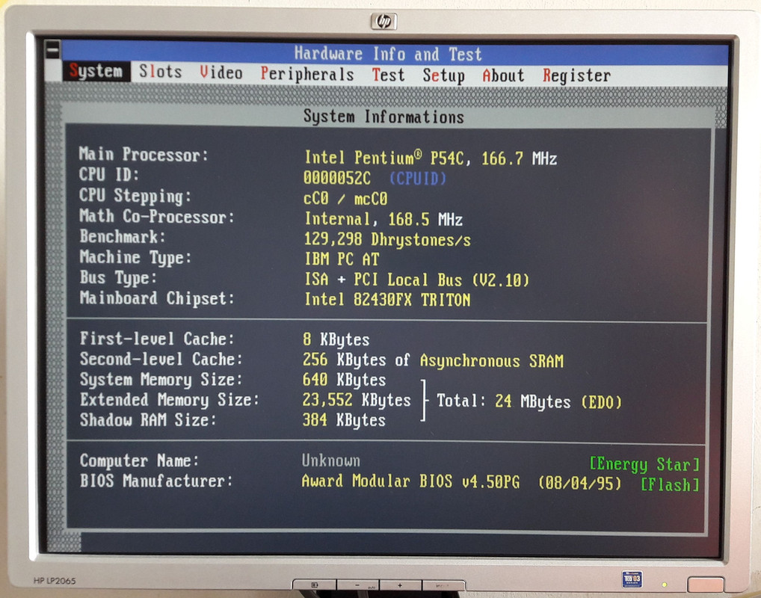The width and height of the screenshot is (761, 598).
Task: Click the 640 KBytes system memory value
Action: pos(344,380)
